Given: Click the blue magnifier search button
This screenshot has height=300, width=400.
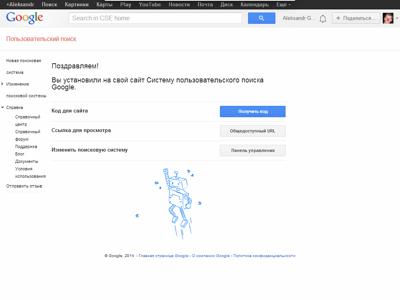Looking at the screenshot, I should pyautogui.click(x=261, y=18).
